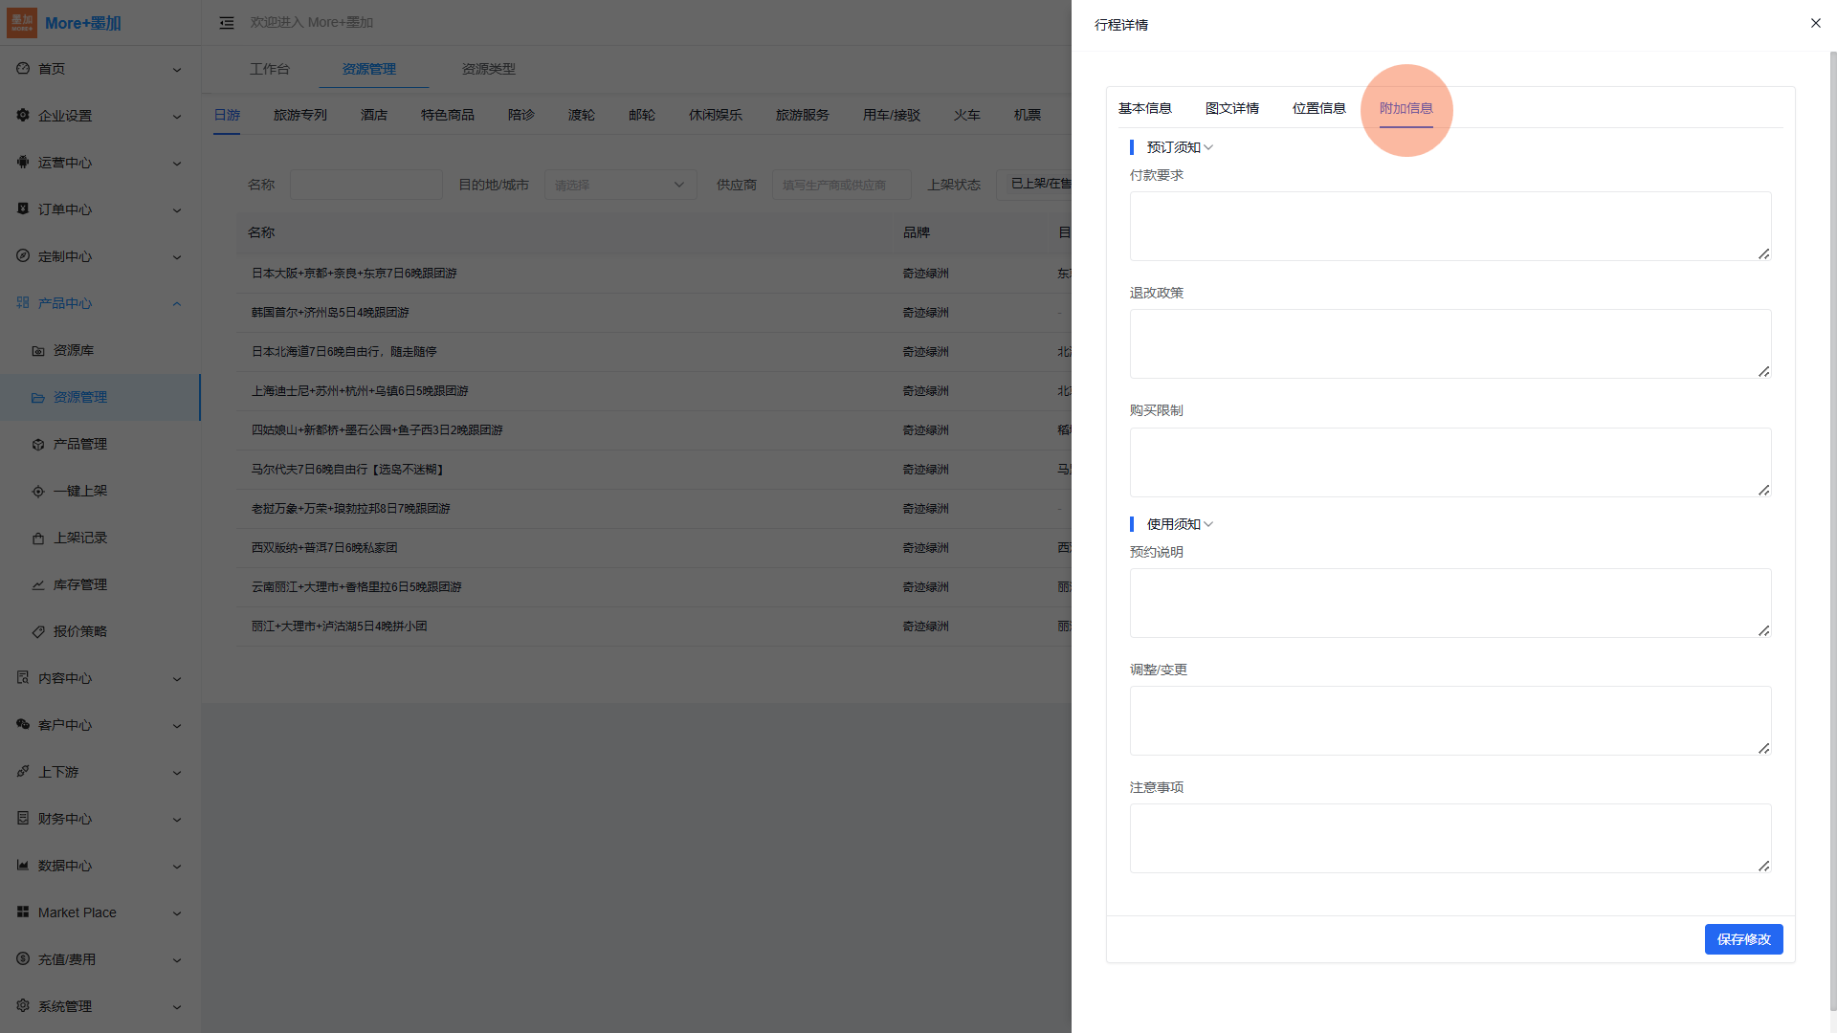Click the 报价策略 price tag icon
Viewport: 1837px width, 1033px height.
[x=38, y=632]
